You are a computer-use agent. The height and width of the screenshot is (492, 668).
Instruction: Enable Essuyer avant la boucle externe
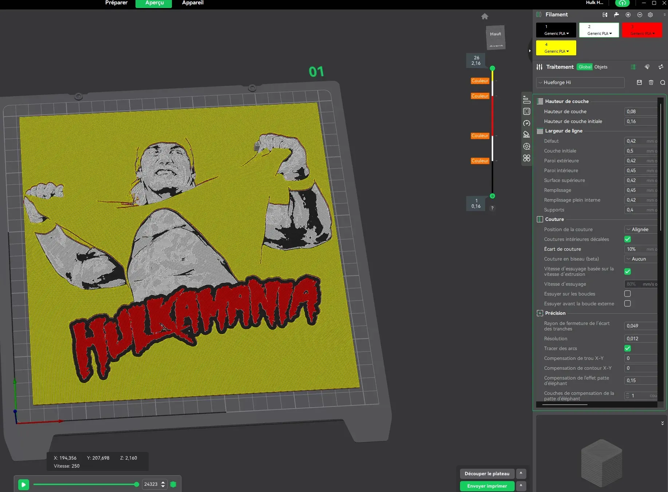(628, 303)
